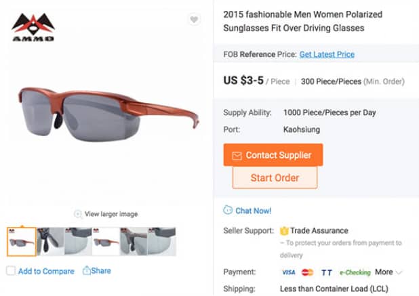This screenshot has width=419, height=296.
Task: Expand More payment options
Action: click(x=388, y=272)
